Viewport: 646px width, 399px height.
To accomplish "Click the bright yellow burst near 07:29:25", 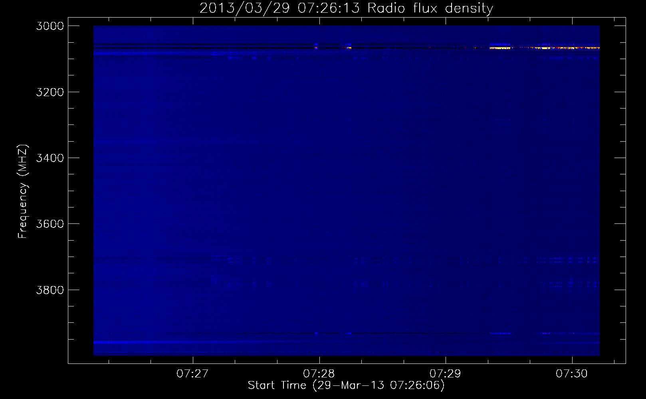I will pos(500,48).
